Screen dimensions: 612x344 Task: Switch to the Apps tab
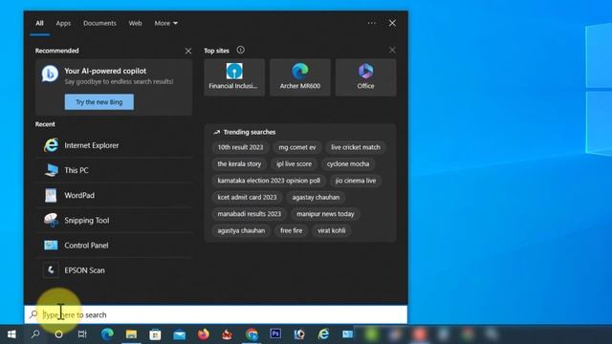63,23
